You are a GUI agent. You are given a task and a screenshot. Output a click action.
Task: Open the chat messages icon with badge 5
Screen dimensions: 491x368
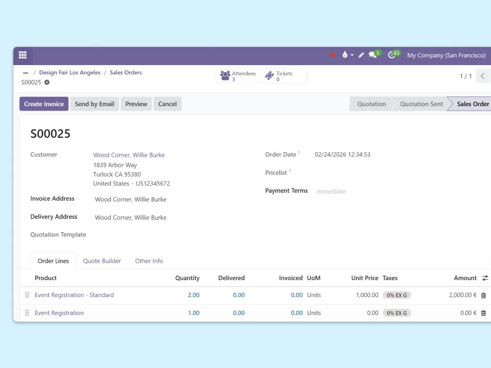point(373,55)
